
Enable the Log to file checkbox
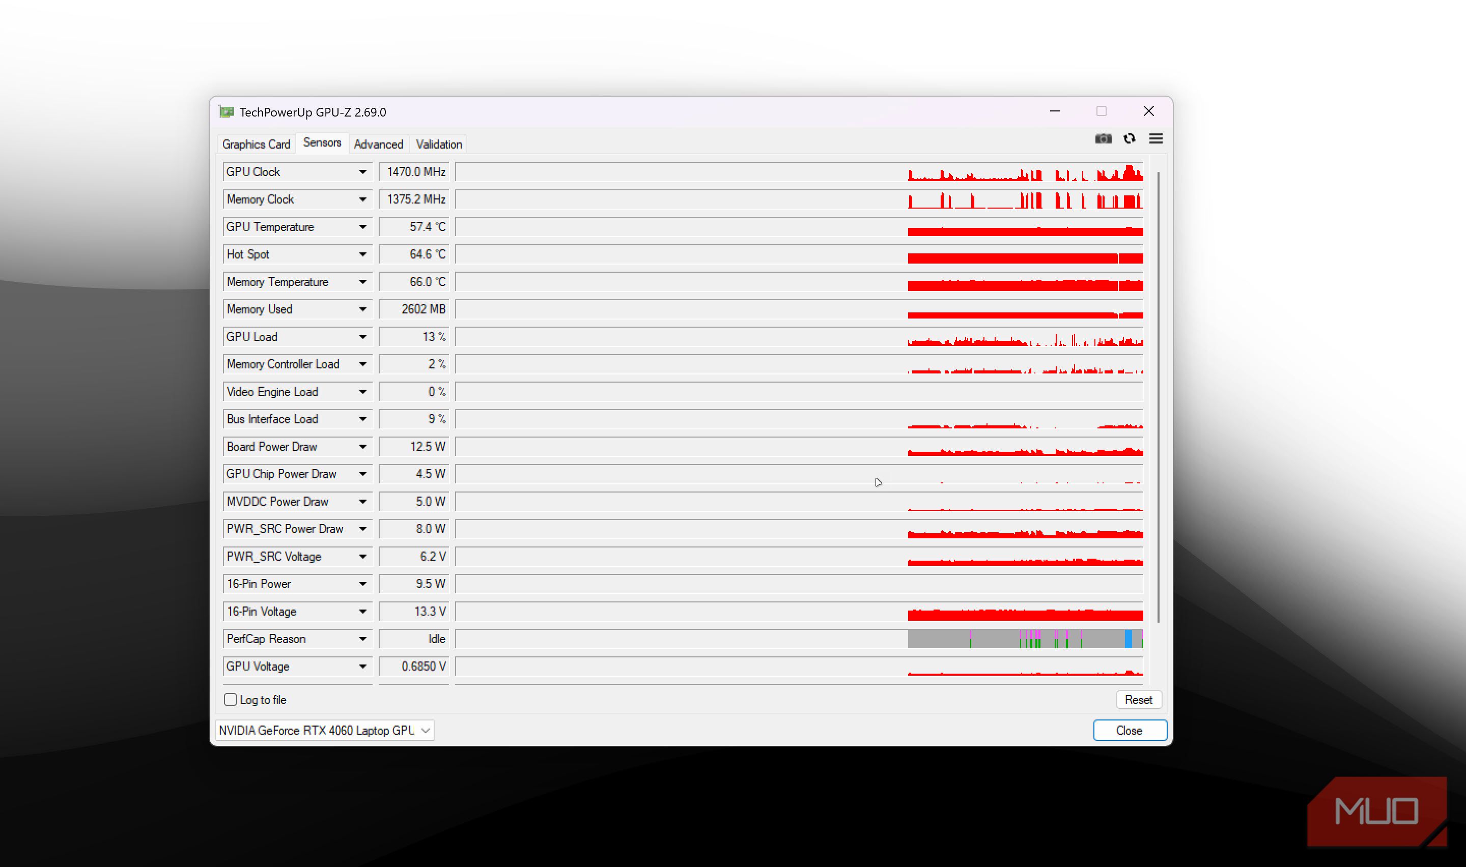230,700
